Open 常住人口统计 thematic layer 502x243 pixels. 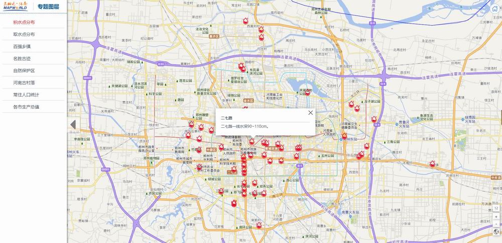pyautogui.click(x=26, y=94)
